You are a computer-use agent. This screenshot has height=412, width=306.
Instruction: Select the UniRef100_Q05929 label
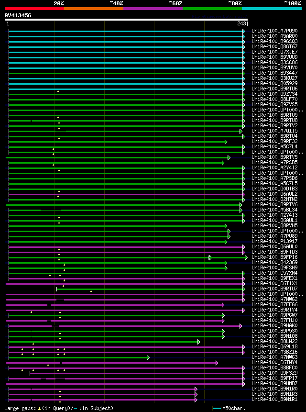pos(274,83)
